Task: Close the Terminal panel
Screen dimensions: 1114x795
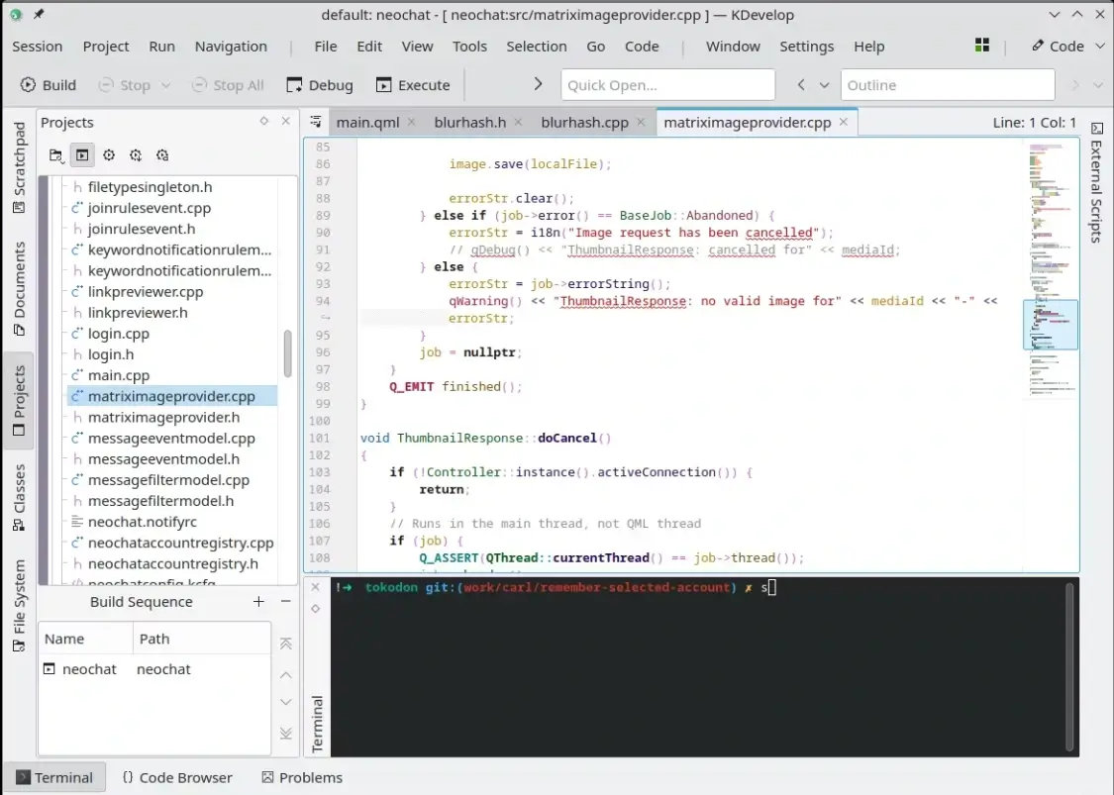Action: click(x=316, y=587)
